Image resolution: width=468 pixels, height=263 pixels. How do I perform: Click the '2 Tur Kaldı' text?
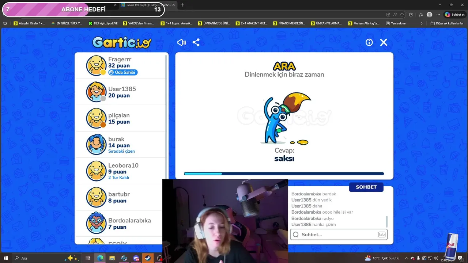[x=118, y=178]
